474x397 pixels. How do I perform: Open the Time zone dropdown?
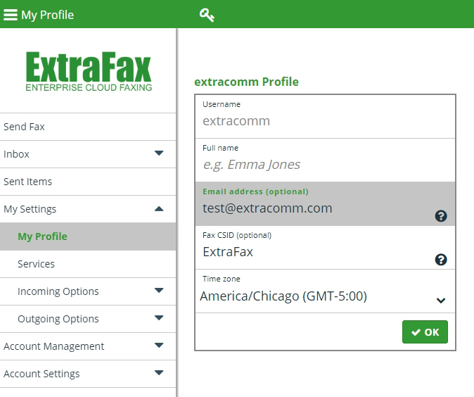325,296
